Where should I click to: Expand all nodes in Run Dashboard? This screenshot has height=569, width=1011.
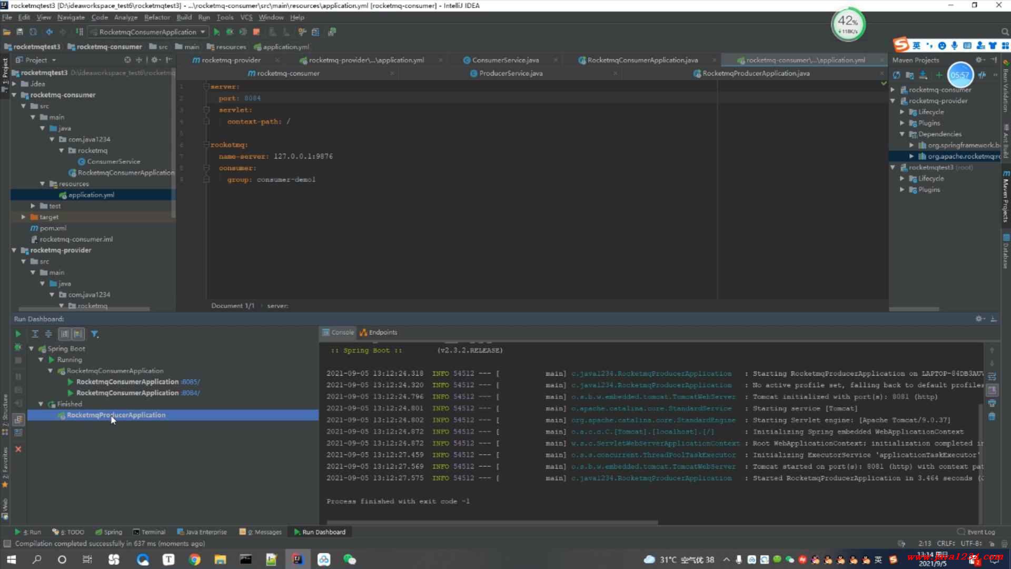coord(35,333)
